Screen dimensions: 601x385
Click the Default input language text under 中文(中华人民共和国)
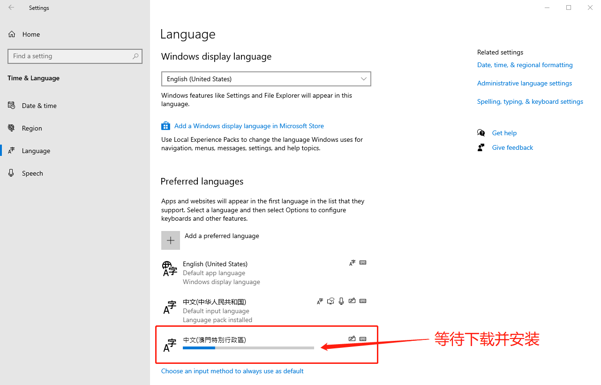pyautogui.click(x=216, y=311)
